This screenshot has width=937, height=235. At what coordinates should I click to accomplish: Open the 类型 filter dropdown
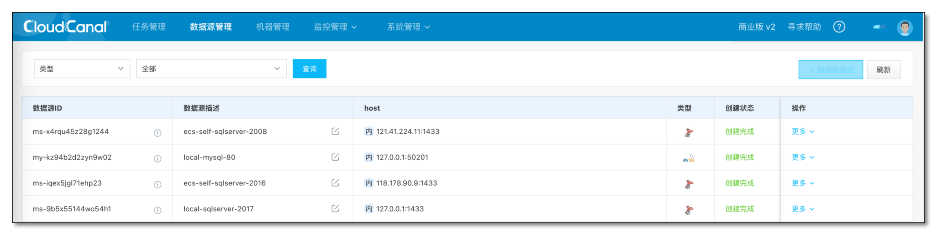(x=82, y=69)
